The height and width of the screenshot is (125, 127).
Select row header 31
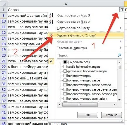point(4,84)
